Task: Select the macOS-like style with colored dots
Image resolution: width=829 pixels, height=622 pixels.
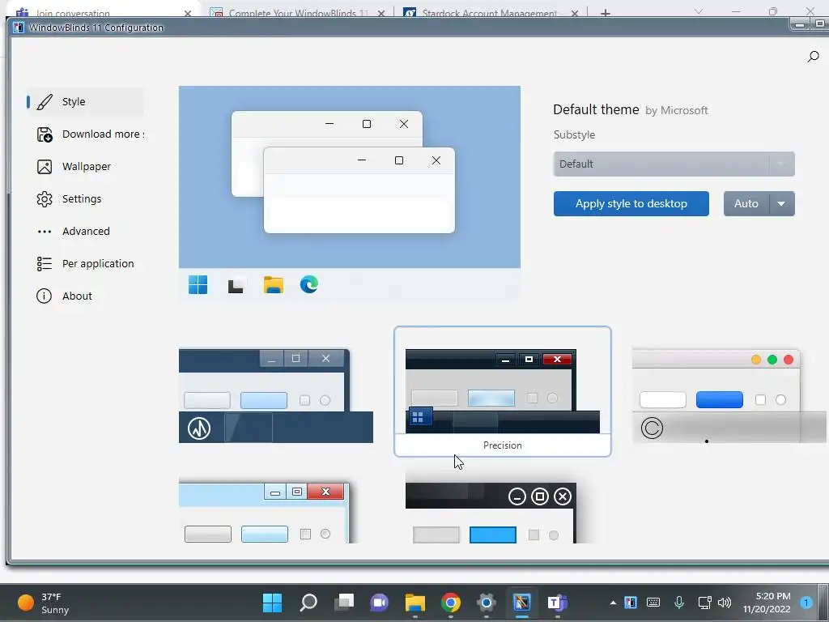Action: pos(729,395)
